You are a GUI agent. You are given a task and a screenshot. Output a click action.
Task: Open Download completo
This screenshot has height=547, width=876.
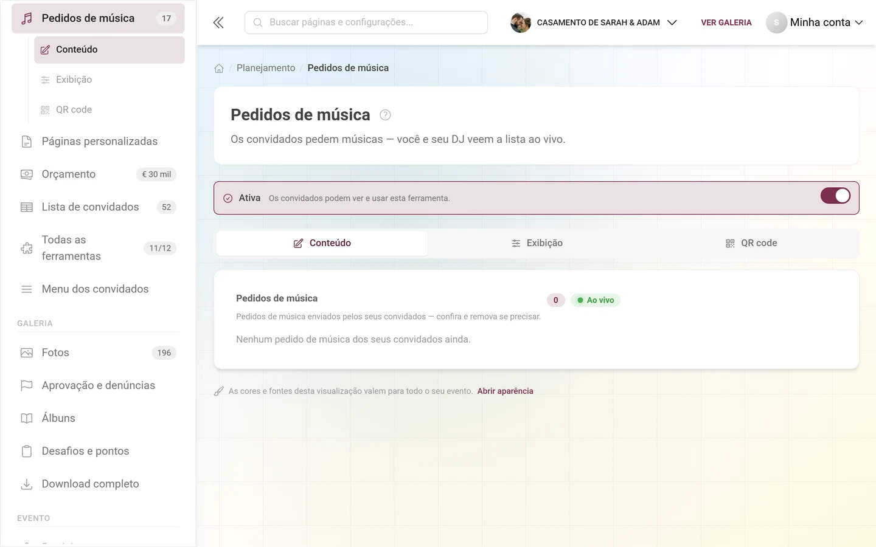coord(98,484)
